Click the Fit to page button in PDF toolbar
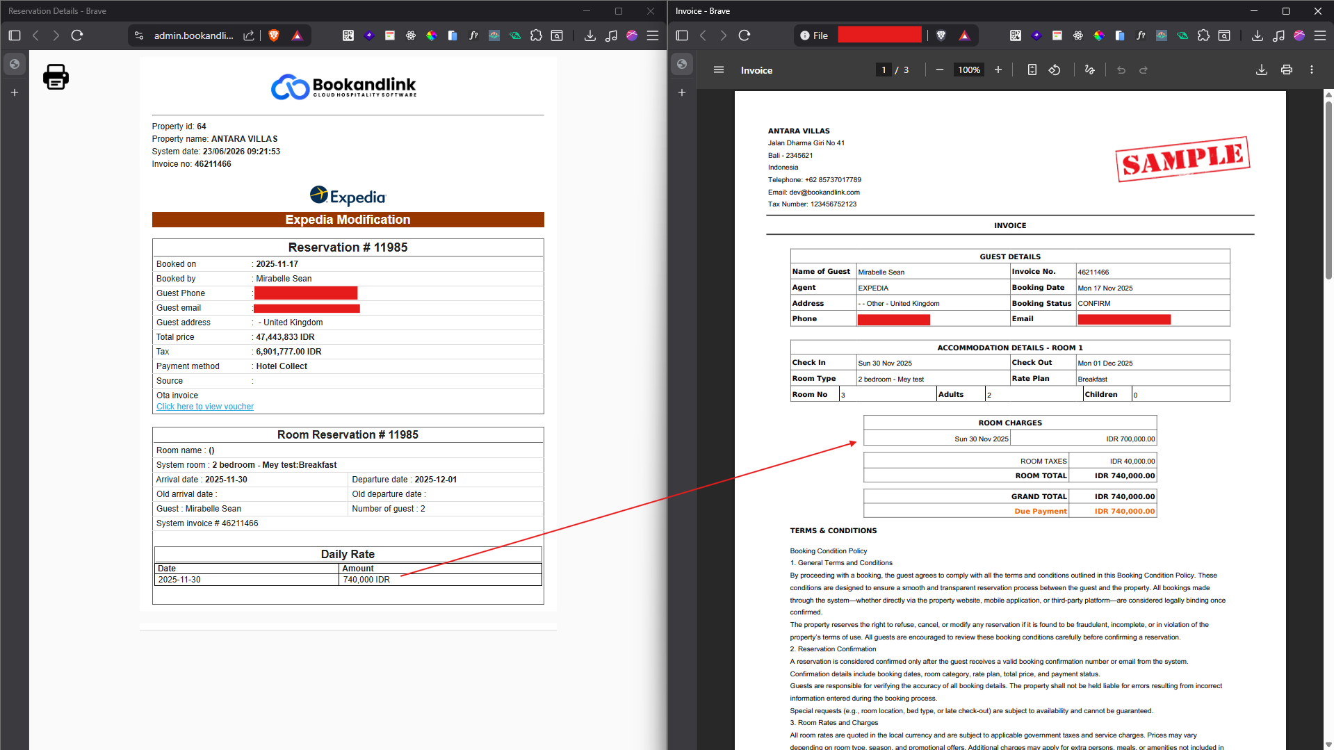This screenshot has width=1334, height=750. pos(1032,70)
